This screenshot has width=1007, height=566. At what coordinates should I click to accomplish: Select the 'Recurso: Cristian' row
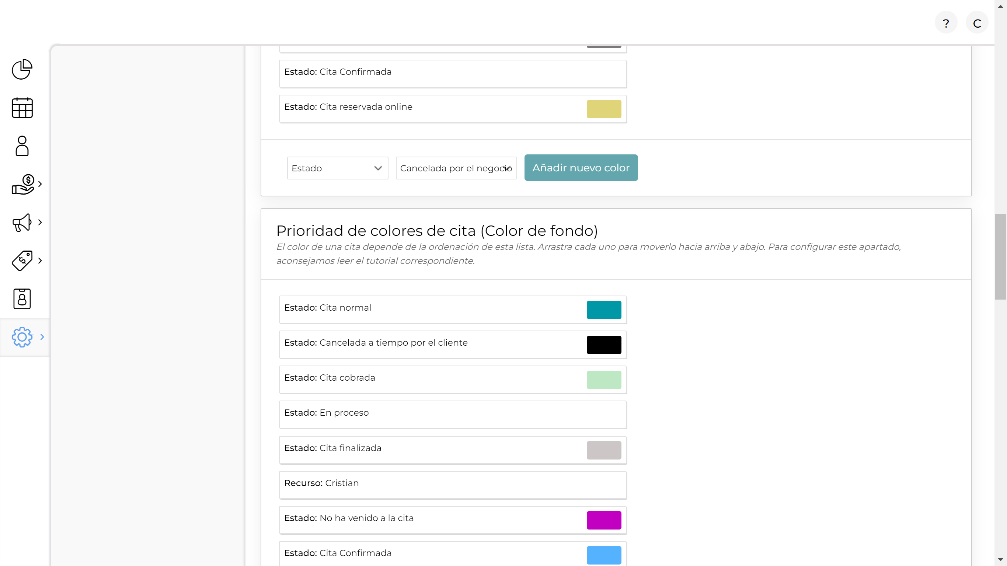(x=453, y=485)
